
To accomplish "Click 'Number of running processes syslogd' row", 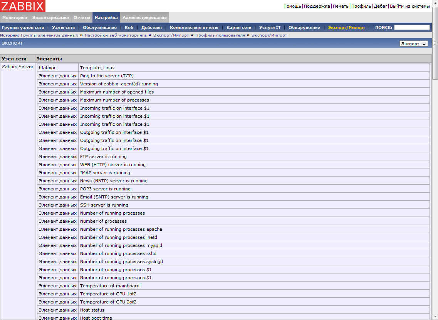I will (x=233, y=262).
